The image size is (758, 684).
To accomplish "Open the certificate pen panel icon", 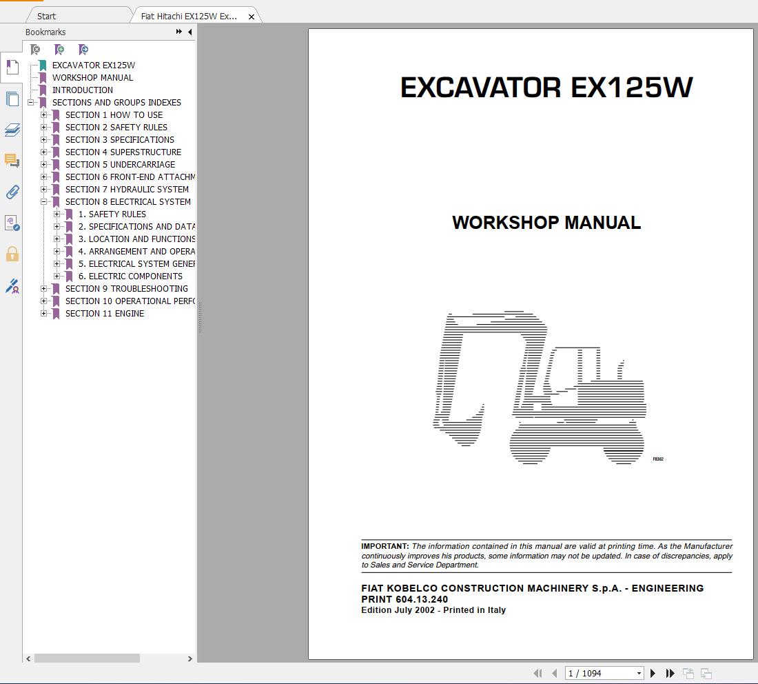I will point(12,286).
